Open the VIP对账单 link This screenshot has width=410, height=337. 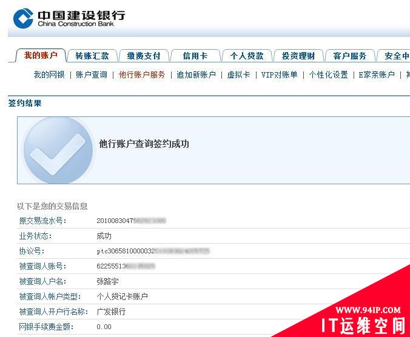(279, 75)
